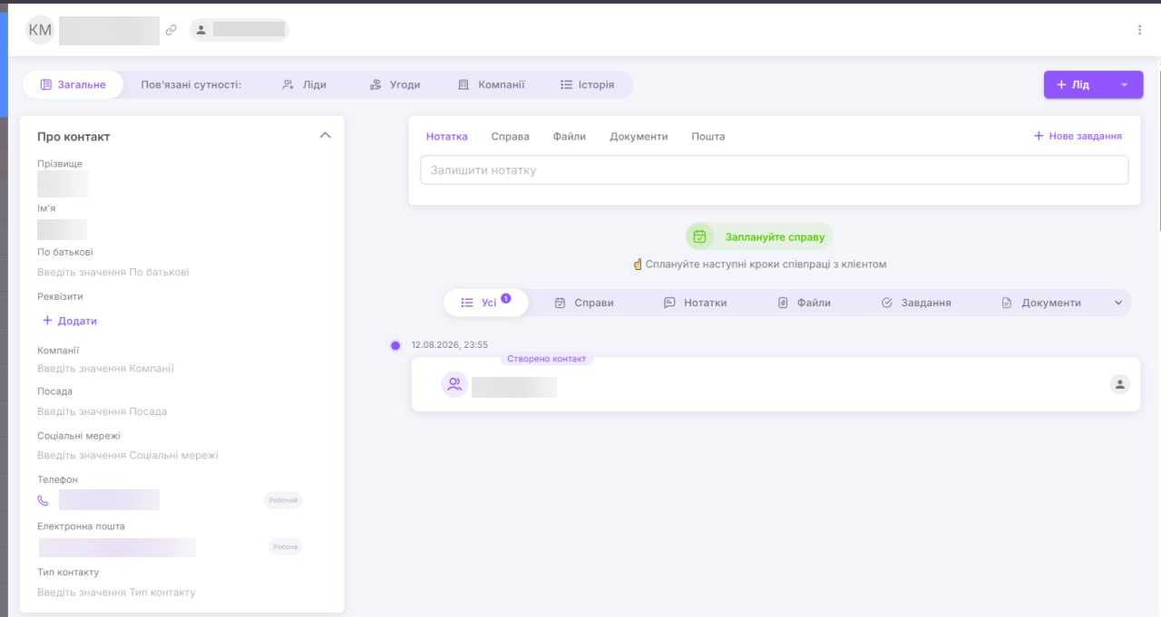The width and height of the screenshot is (1161, 617).
Task: Collapse the Про контакт section
Action: [x=326, y=136]
